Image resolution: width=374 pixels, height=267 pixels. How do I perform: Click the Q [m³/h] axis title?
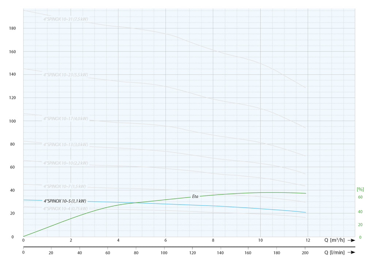(335, 240)
